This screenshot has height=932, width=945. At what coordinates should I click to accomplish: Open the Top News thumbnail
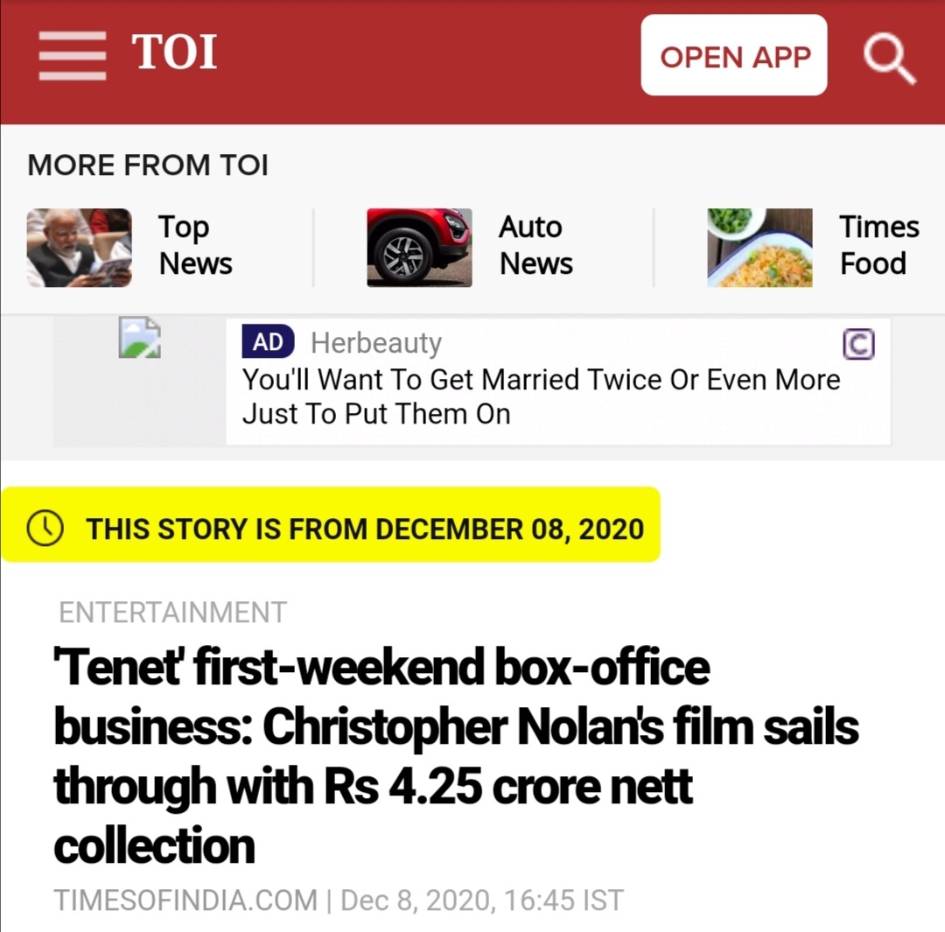[79, 247]
